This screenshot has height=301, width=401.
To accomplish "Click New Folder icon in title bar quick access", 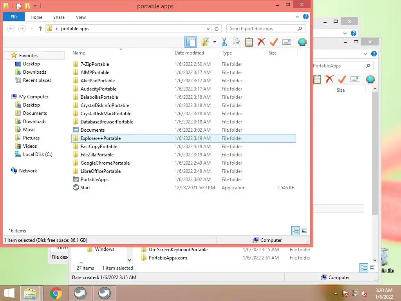I will pos(27,6).
